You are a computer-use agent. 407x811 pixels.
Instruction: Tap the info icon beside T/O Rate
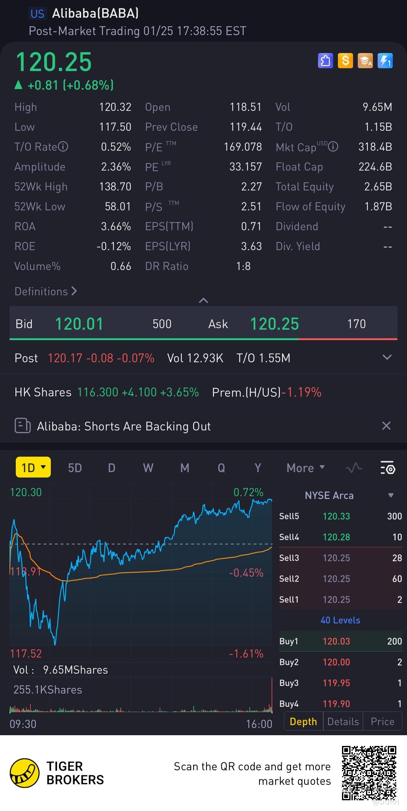click(63, 147)
